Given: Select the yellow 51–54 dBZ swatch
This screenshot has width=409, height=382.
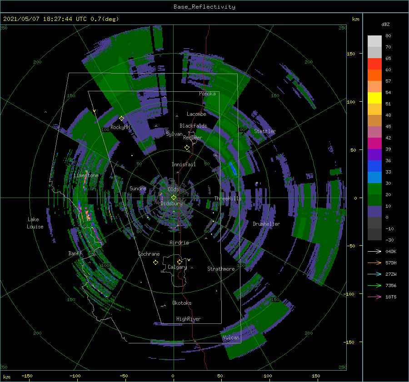Looking at the screenshot, I should [x=374, y=98].
